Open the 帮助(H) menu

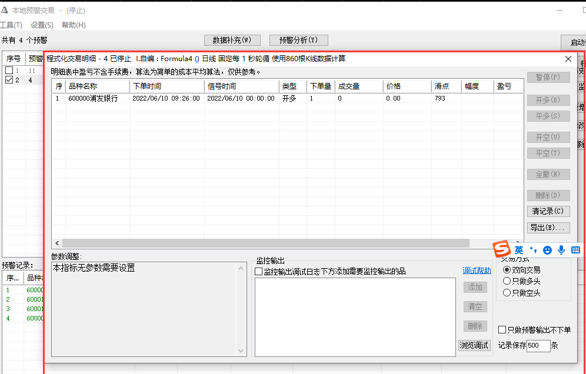pyautogui.click(x=74, y=25)
